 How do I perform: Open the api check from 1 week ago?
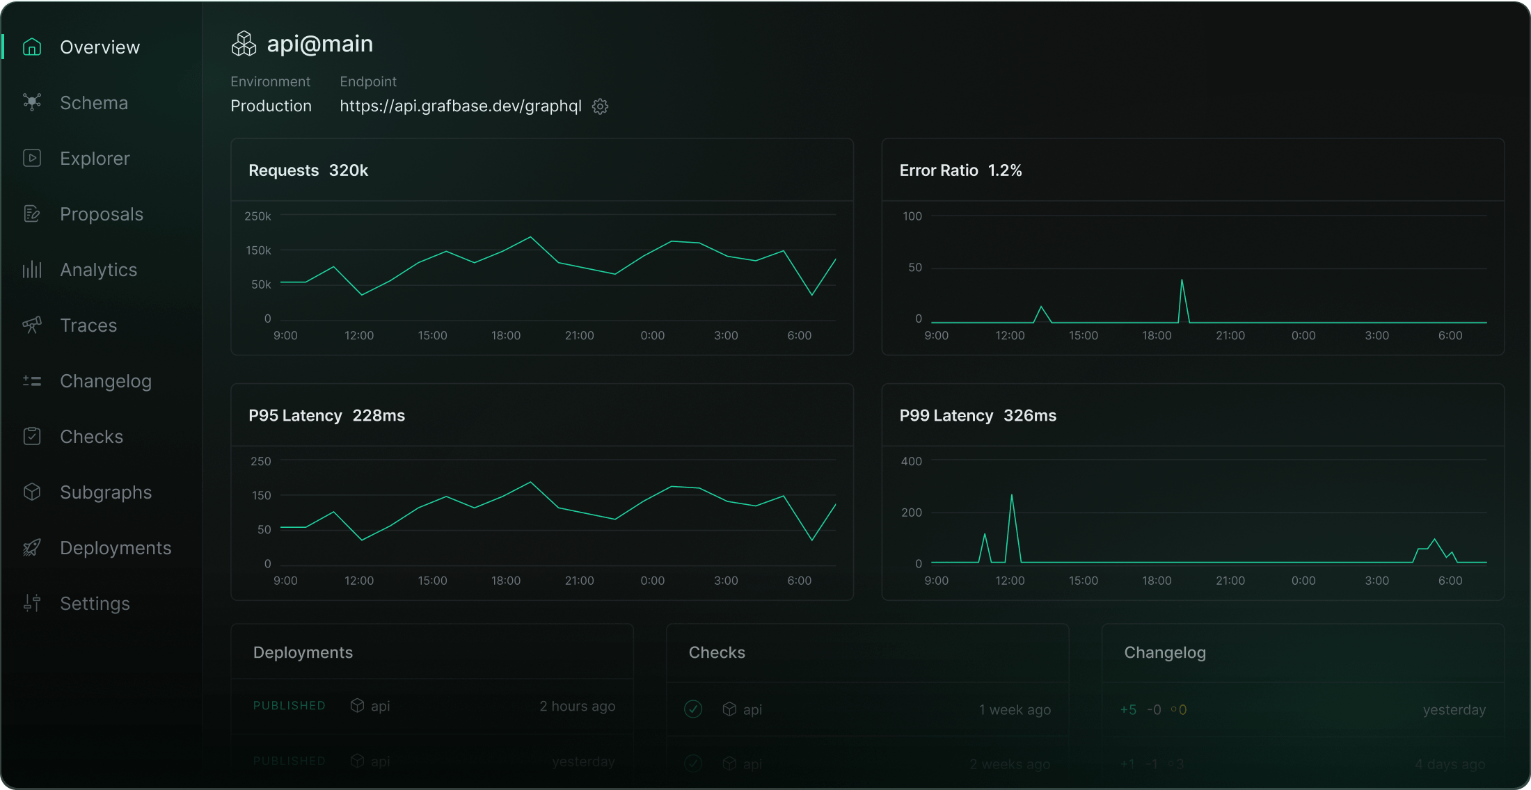point(867,709)
